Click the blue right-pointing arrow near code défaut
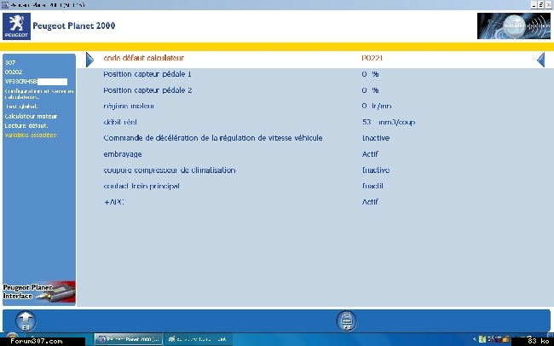 point(89,60)
